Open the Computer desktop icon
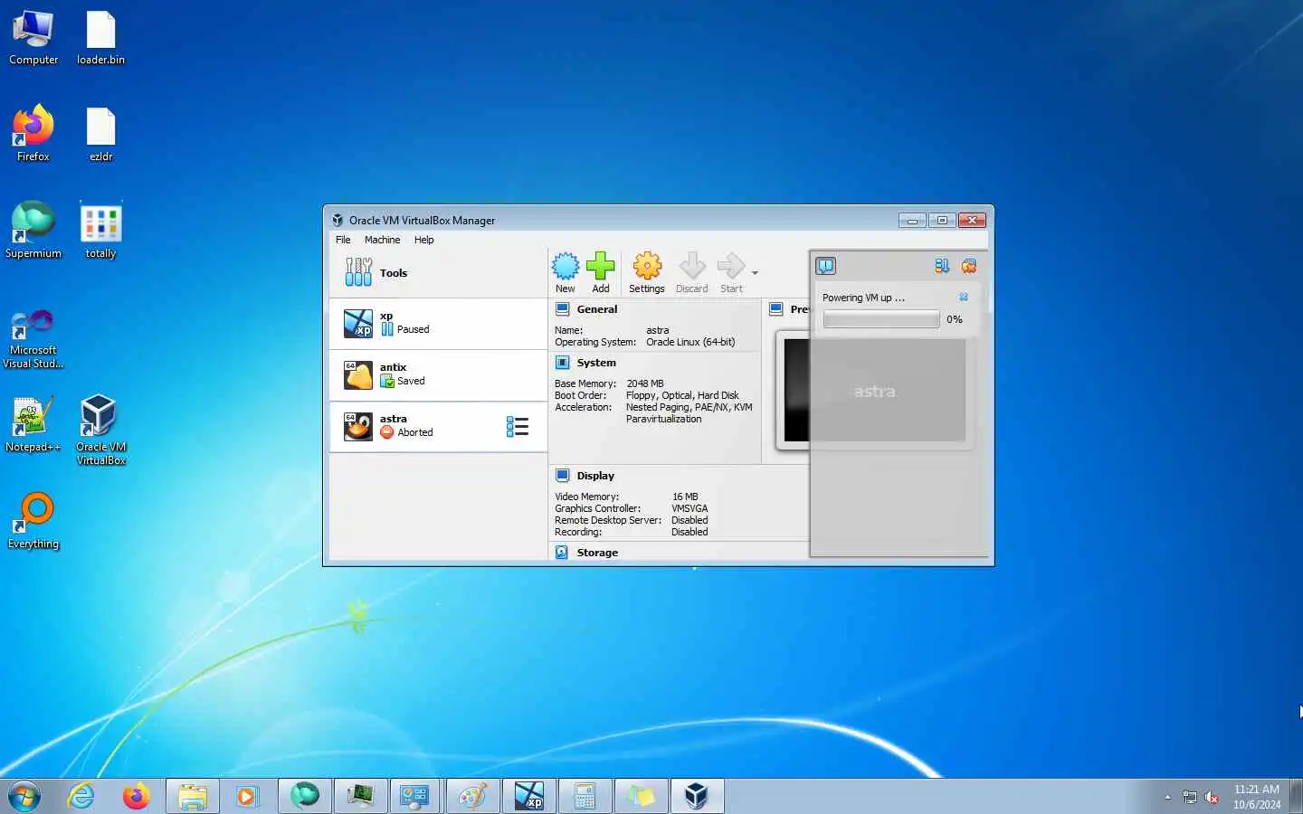The width and height of the screenshot is (1303, 814). (x=33, y=38)
